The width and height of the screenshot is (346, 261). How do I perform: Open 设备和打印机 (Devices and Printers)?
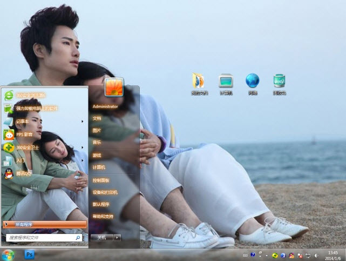click(105, 192)
